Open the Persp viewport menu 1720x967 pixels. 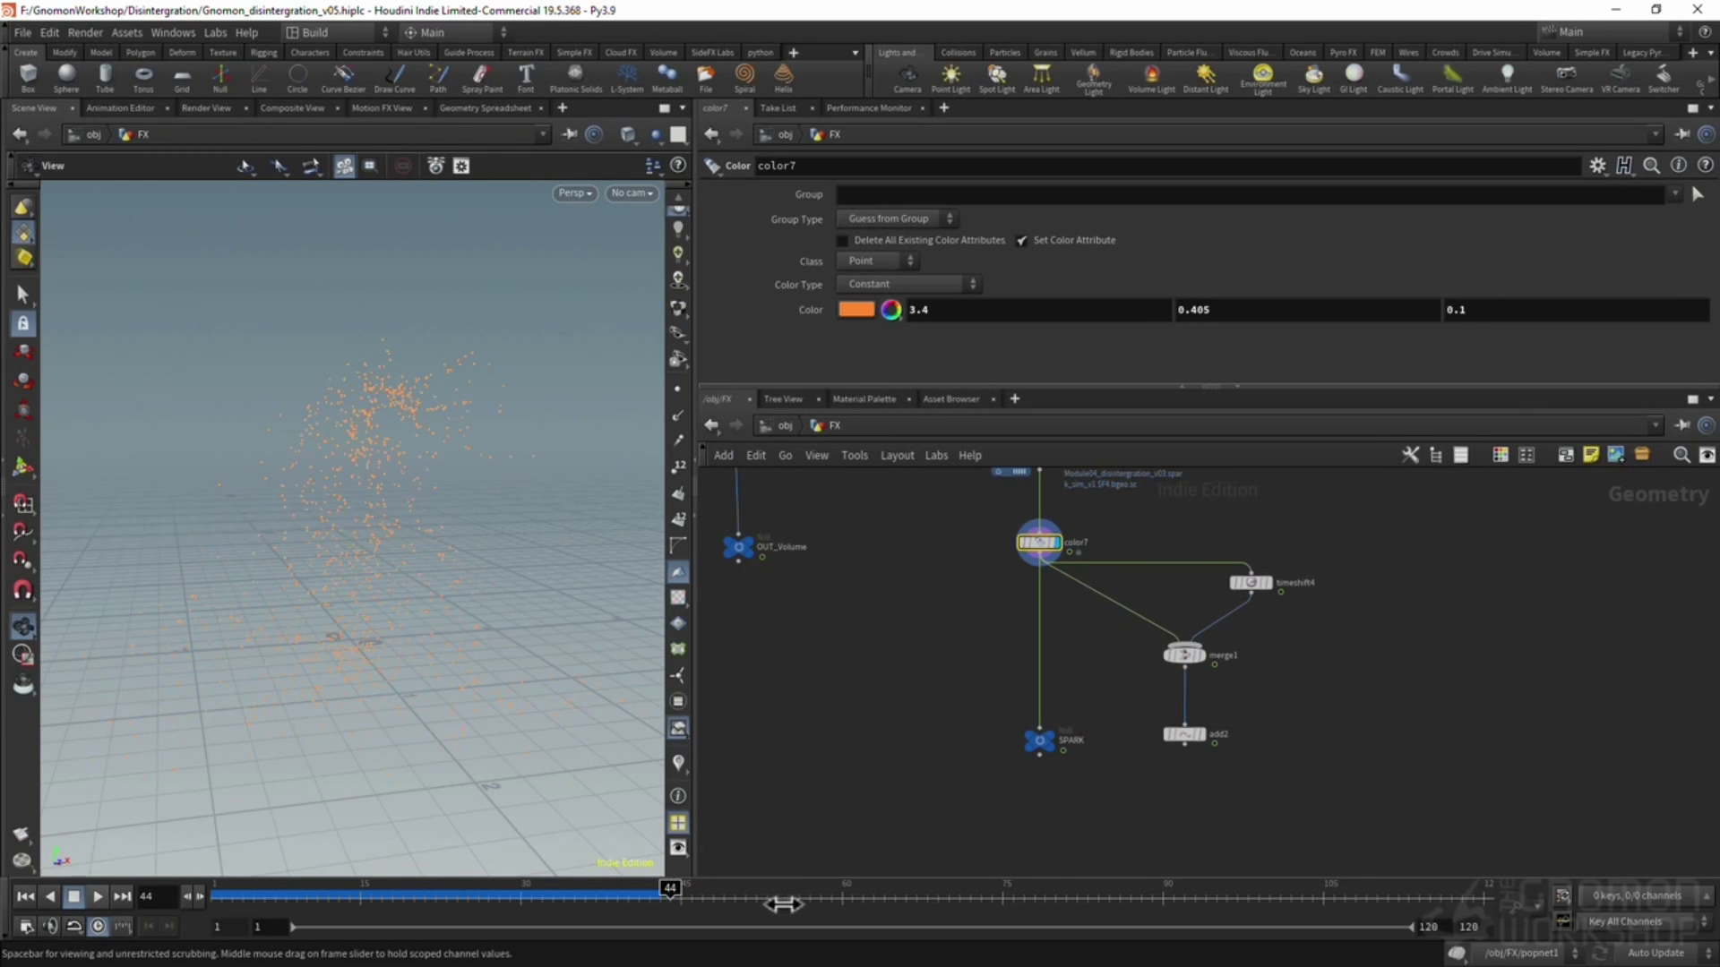coord(574,193)
